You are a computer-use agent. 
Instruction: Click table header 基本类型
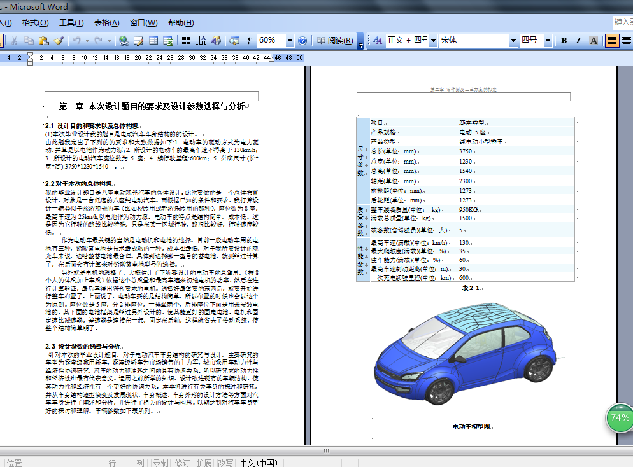pos(471,122)
